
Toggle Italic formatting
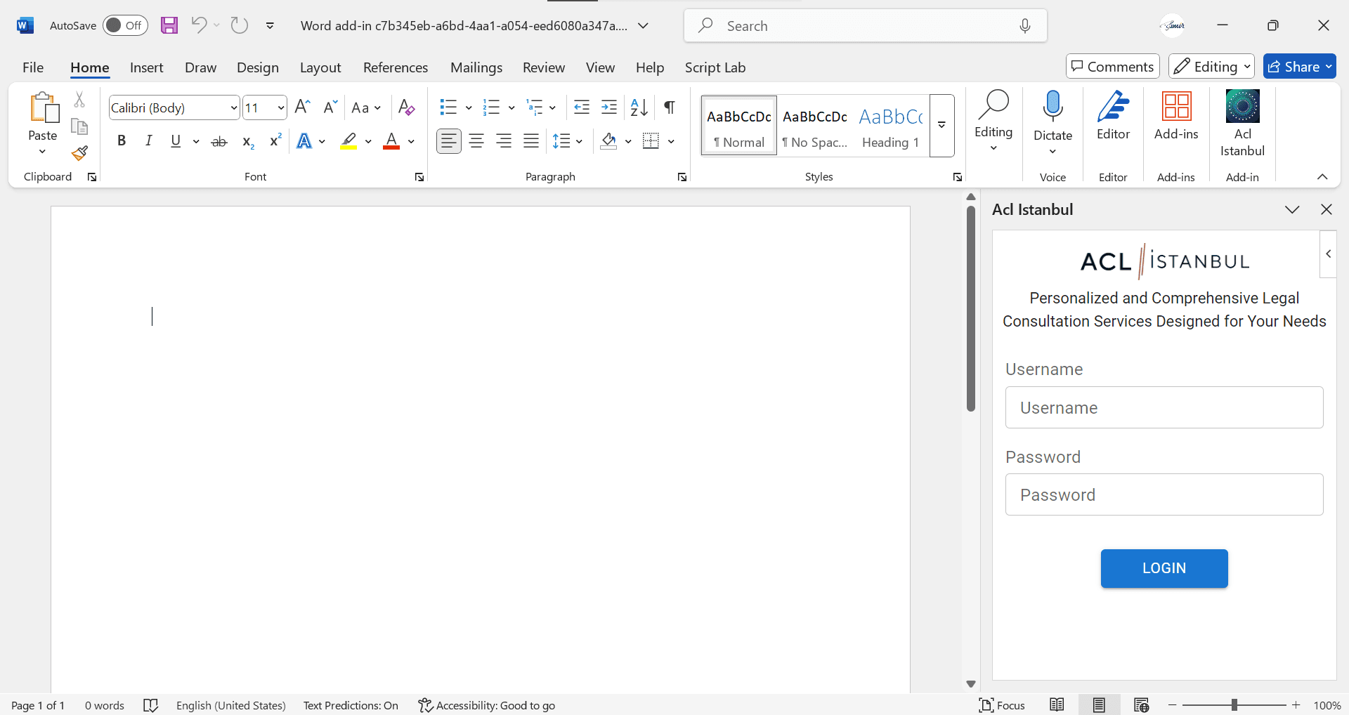148,141
